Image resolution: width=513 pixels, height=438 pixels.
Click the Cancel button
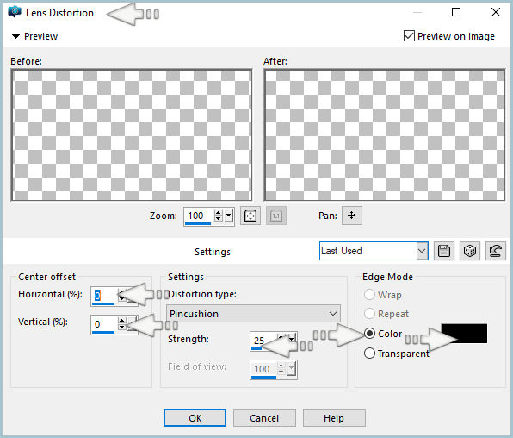pyautogui.click(x=264, y=418)
